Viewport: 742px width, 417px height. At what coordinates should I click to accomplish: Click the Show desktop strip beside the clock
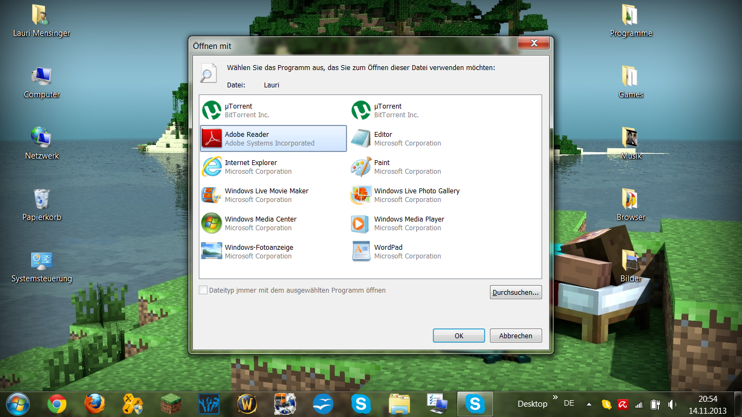coord(738,404)
